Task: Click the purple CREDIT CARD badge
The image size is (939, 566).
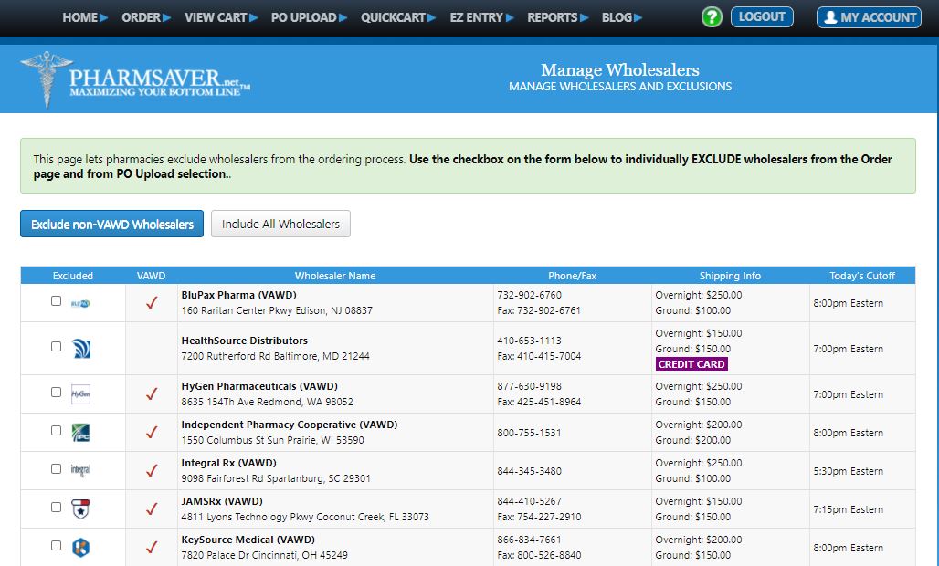Action: [x=691, y=363]
